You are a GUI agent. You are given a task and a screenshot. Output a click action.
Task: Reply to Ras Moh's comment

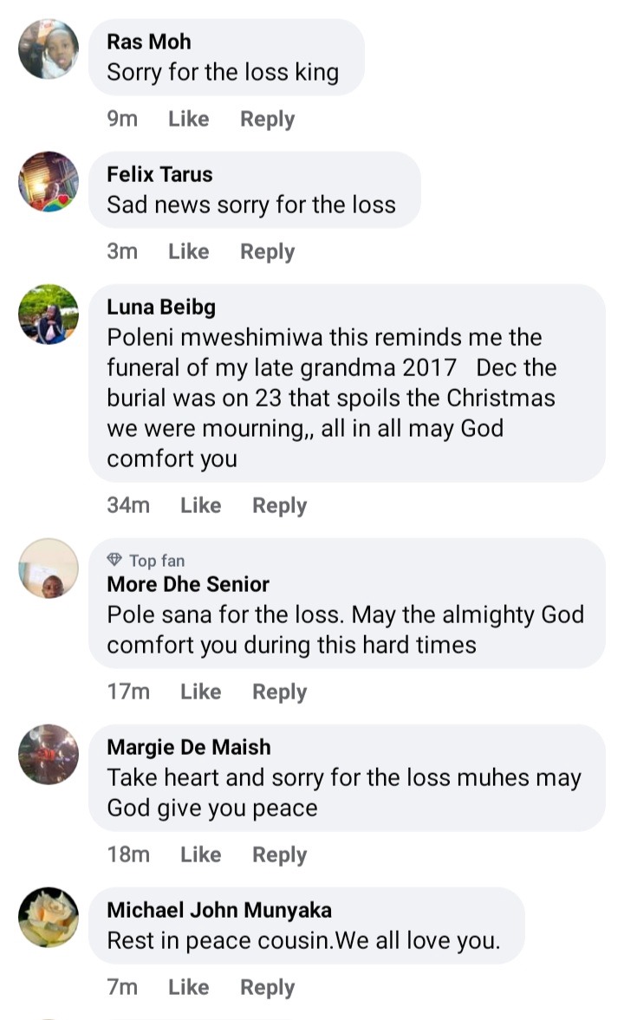(267, 120)
